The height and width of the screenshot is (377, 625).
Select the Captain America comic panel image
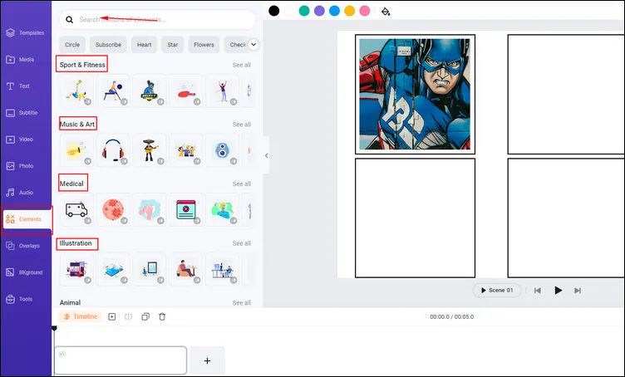(415, 94)
